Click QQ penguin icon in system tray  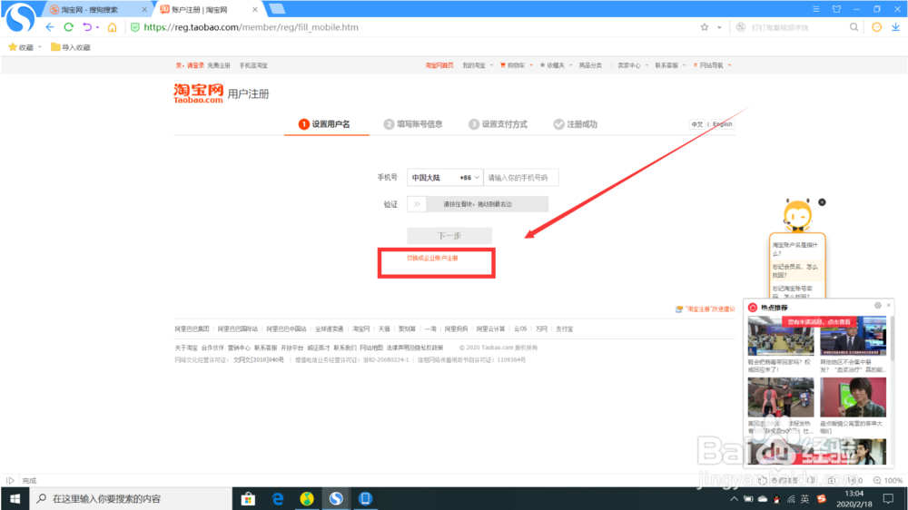776,499
